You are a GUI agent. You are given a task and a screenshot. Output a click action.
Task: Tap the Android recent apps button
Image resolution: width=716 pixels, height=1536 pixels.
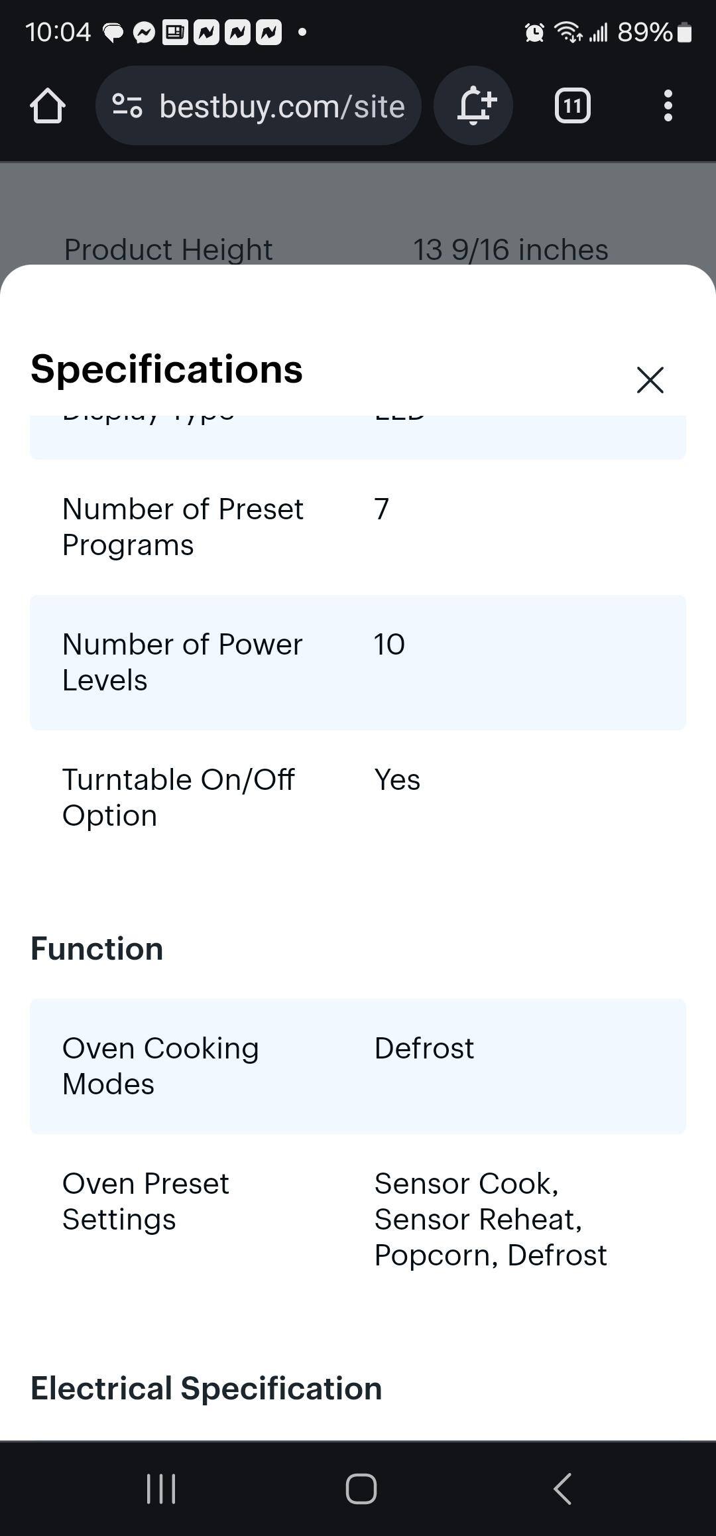(x=161, y=1488)
